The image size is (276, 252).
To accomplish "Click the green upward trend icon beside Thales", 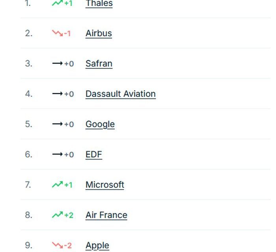I will [x=58, y=3].
